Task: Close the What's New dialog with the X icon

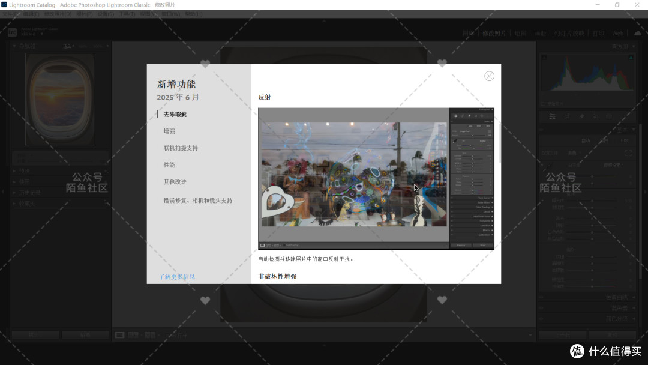Action: [489, 76]
